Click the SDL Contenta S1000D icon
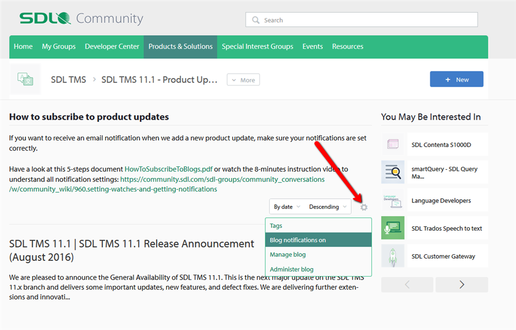The width and height of the screenshot is (516, 330). click(x=392, y=144)
